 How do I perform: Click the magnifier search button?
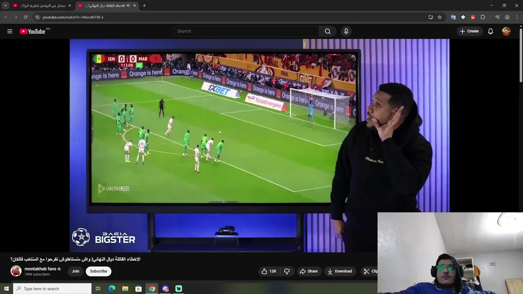[x=328, y=31]
